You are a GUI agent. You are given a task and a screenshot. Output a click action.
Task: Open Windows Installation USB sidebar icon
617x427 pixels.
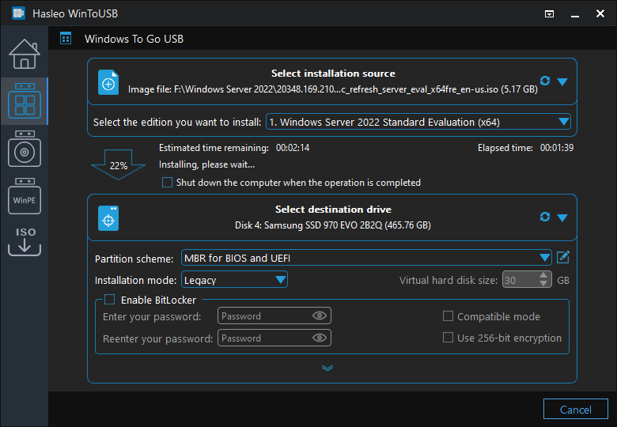coord(25,149)
